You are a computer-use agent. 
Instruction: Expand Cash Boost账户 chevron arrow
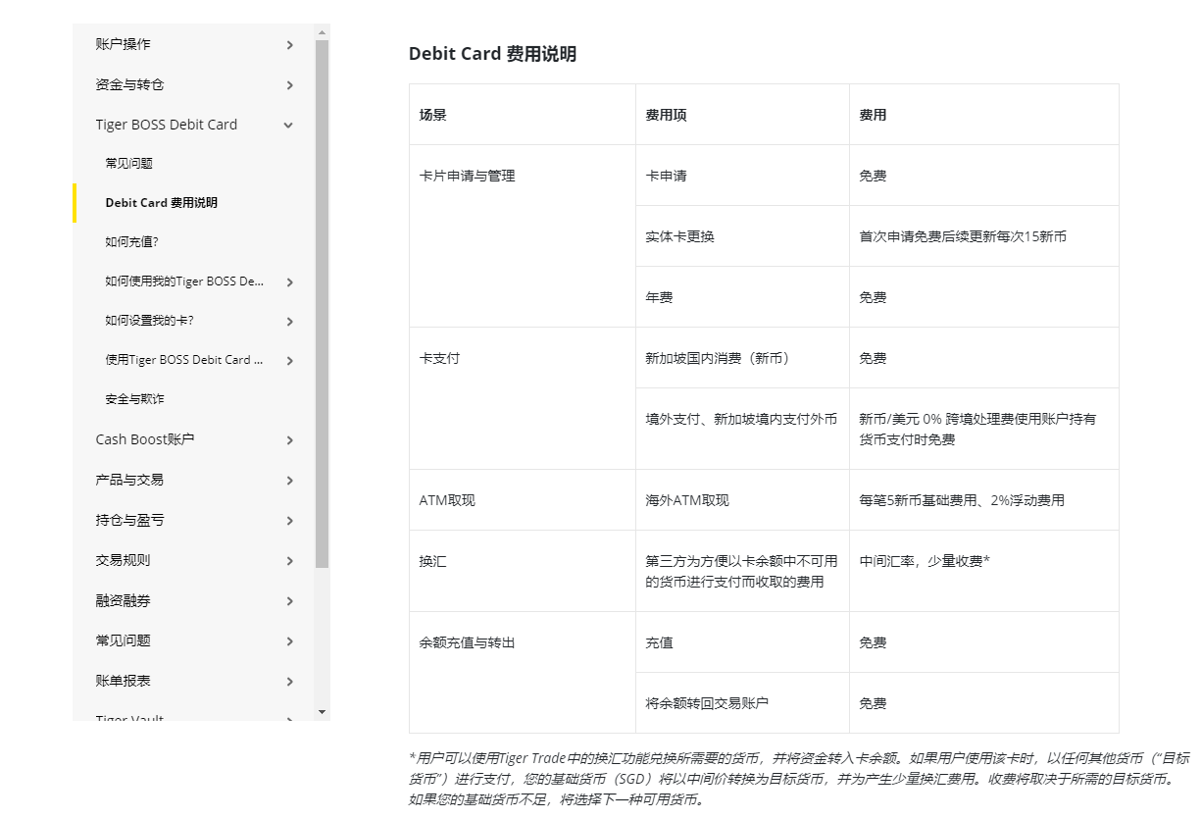[289, 440]
